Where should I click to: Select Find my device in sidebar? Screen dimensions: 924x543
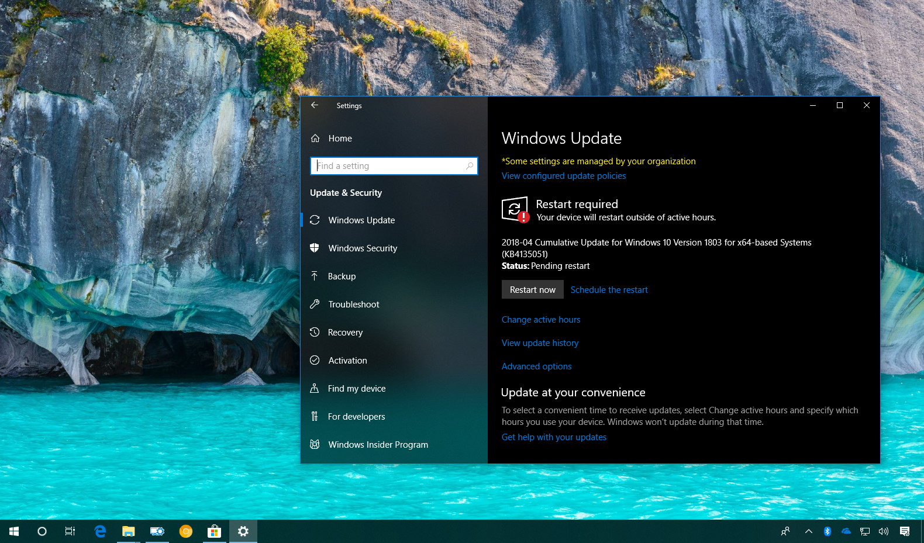tap(394, 389)
